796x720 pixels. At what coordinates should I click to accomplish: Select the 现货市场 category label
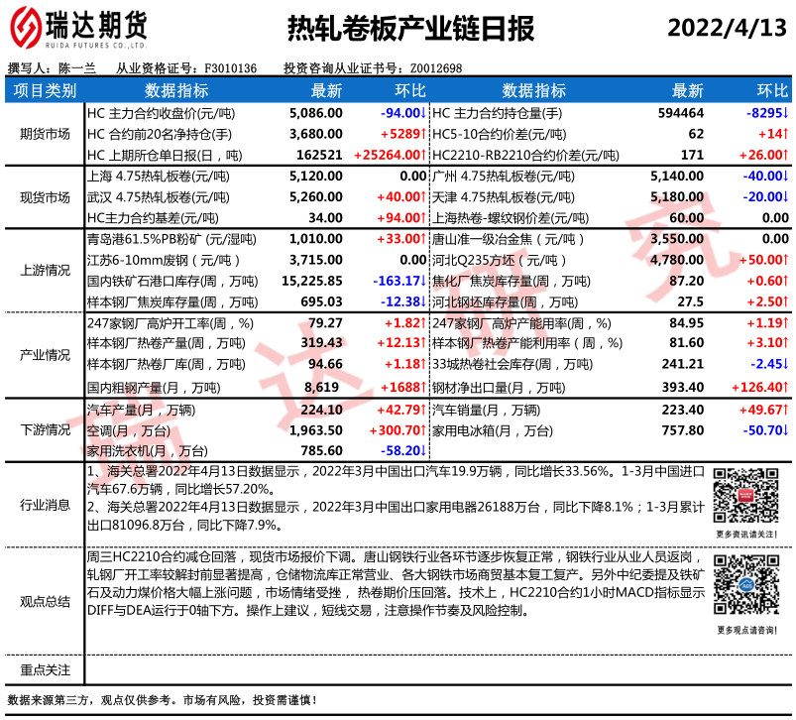pos(45,197)
